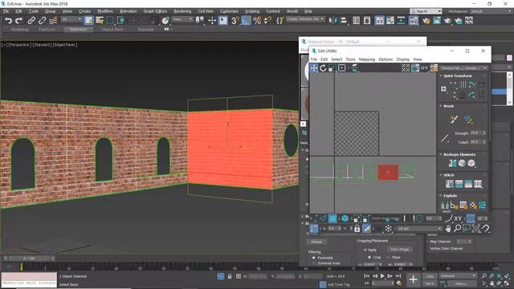Activate Polygon sub-object mode in Edit UVWs
This screenshot has height=289, width=514.
[x=332, y=218]
